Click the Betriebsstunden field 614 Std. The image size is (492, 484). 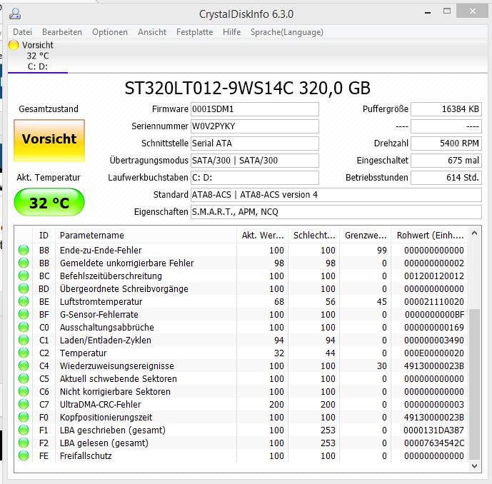click(446, 178)
